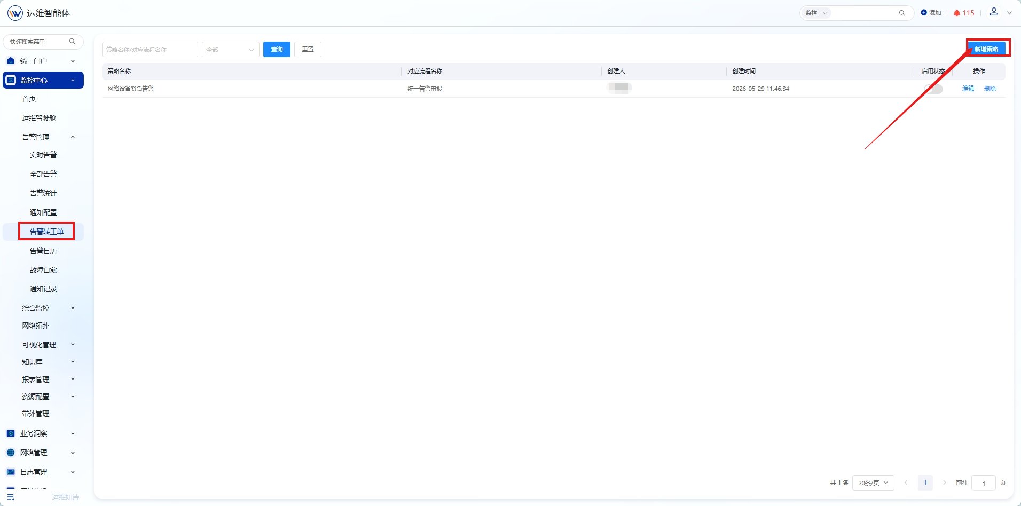The width and height of the screenshot is (1021, 506).
Task: Click the magnifier in the quick menu search
Action: pos(73,42)
